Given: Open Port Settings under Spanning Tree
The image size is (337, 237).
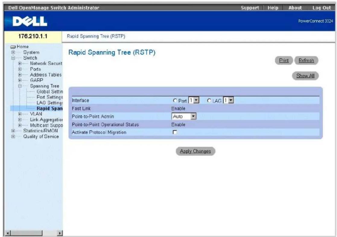Looking at the screenshot, I should (x=50, y=97).
